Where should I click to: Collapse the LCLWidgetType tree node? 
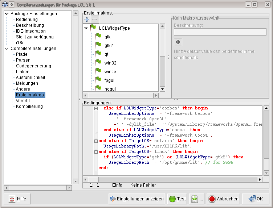(x=86, y=28)
